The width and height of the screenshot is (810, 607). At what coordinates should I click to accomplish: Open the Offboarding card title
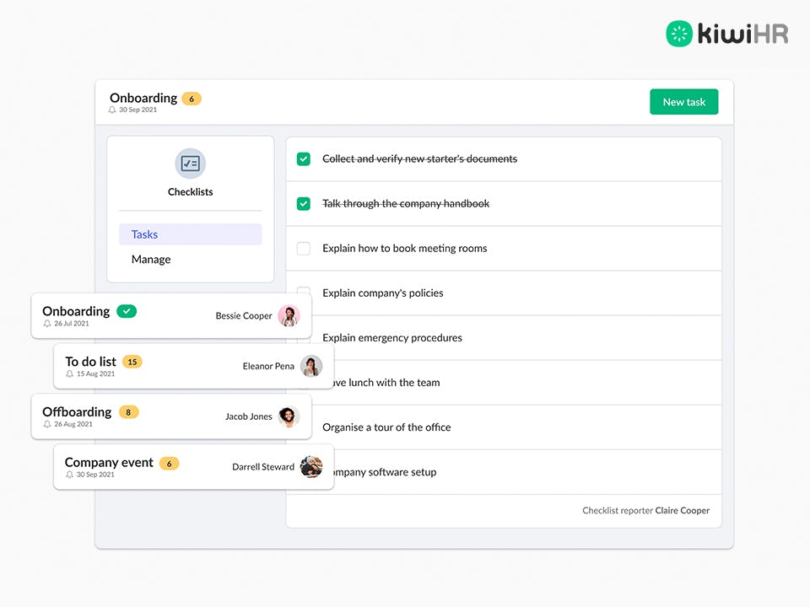(x=77, y=411)
